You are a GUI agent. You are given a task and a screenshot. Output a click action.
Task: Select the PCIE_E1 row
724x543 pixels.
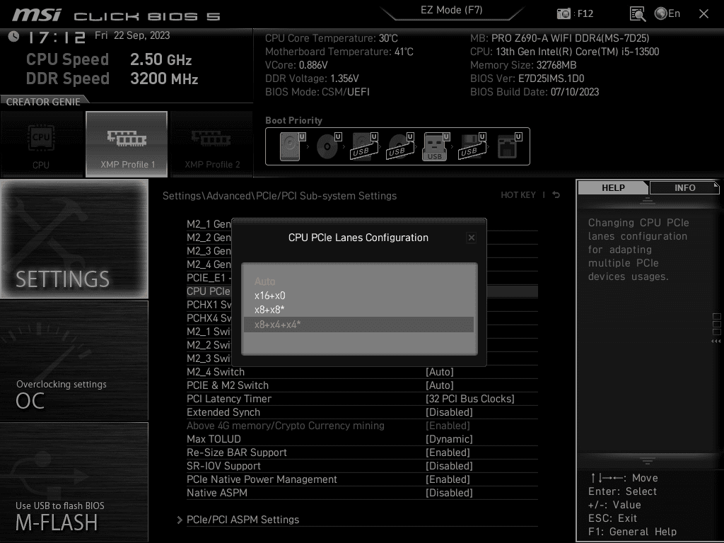click(209, 277)
